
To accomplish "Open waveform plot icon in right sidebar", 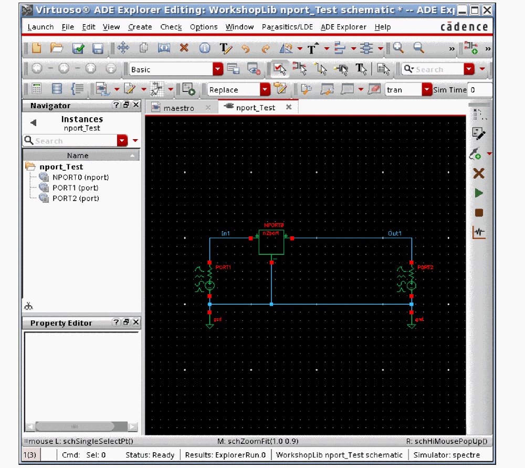I will click(478, 232).
